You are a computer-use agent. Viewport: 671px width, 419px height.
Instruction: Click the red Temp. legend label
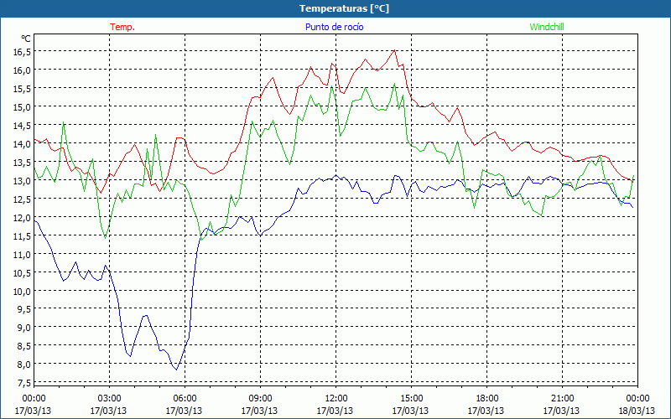pyautogui.click(x=122, y=27)
